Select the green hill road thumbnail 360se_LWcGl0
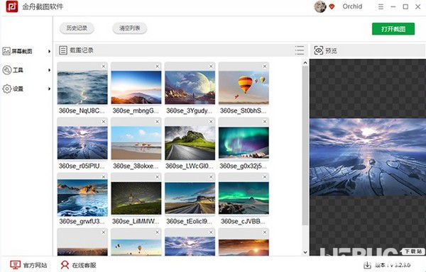The image size is (426, 272). pyautogui.click(x=190, y=143)
